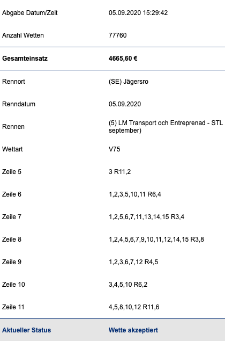This screenshot has width=225, height=341.
Task: Select the Rennort value (SE) Jägersro
Action: (x=129, y=82)
